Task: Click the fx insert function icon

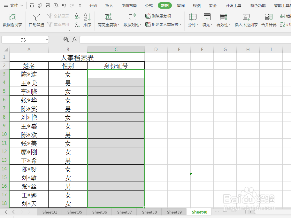Action: (74, 40)
